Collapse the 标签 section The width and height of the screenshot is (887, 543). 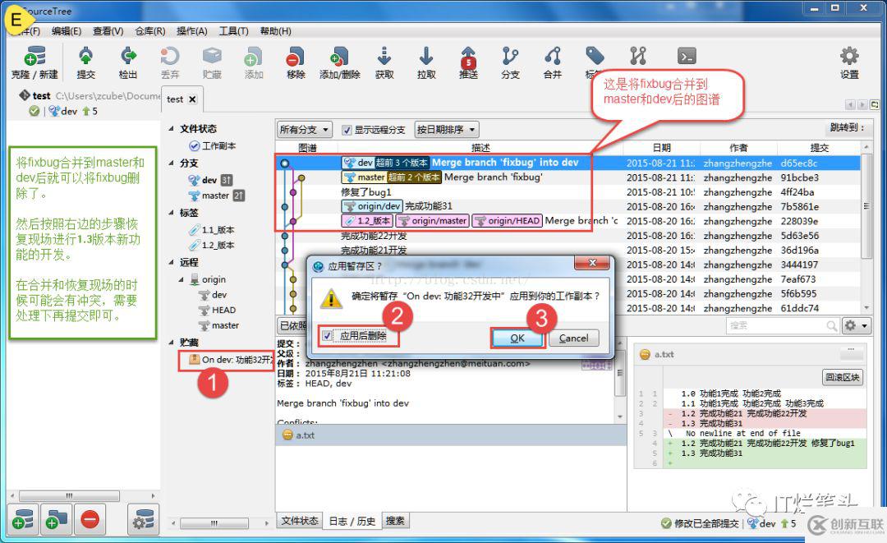pos(171,213)
